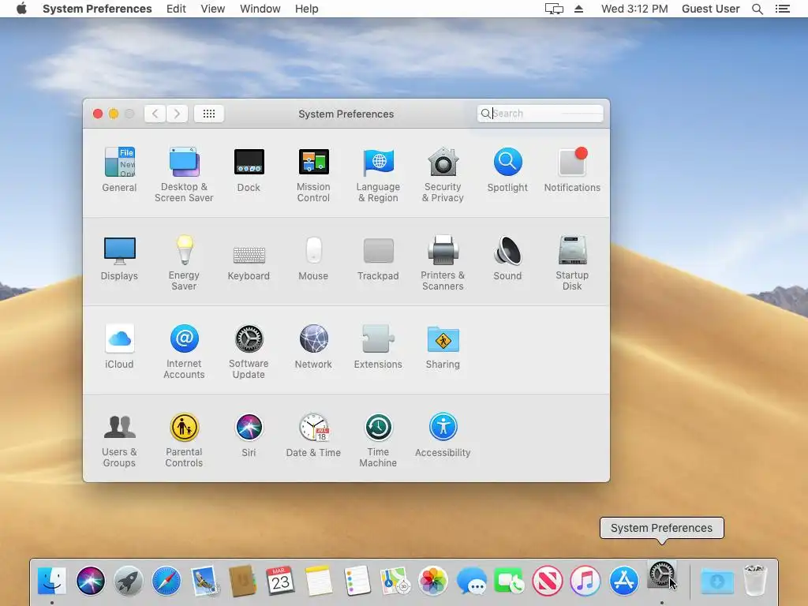The image size is (808, 606).
Task: Open the Displays preference pane
Action: click(120, 259)
